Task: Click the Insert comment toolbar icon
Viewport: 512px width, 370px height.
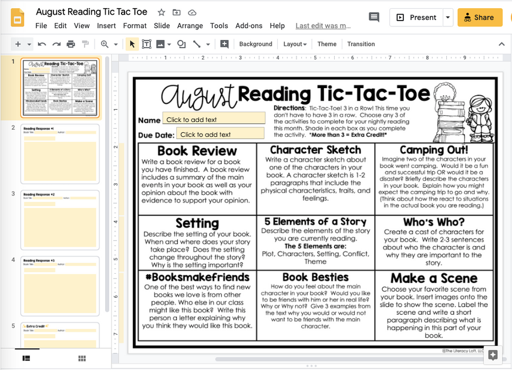Action: 224,44
